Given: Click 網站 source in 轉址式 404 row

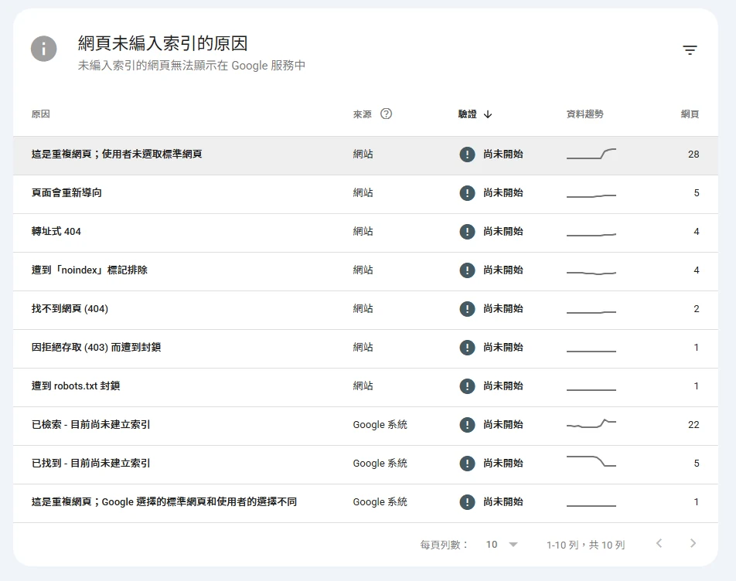Looking at the screenshot, I should (x=363, y=232).
